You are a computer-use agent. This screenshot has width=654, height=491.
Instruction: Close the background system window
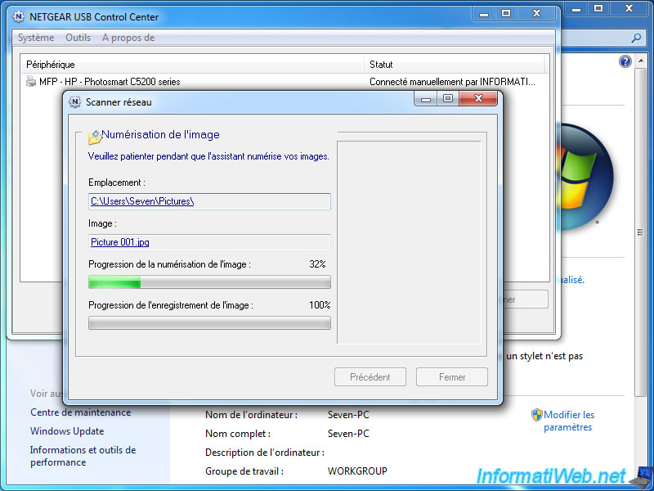click(629, 8)
